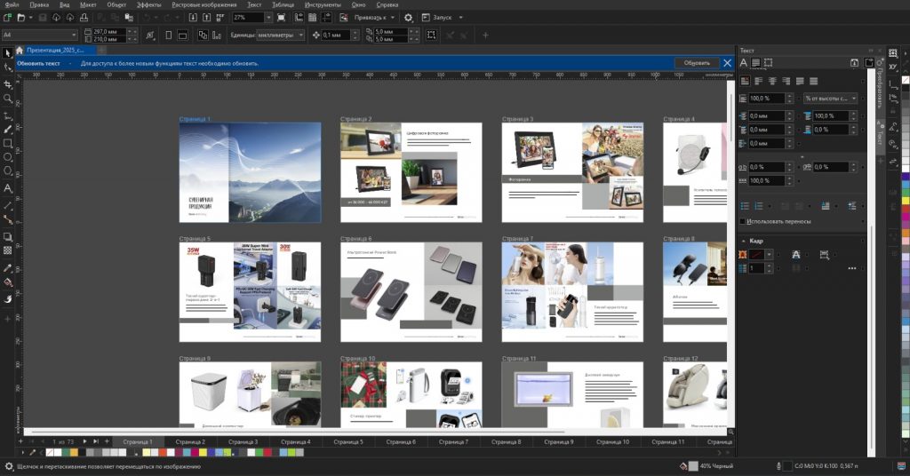Open the zoom level dropdown showing 27%
The width and height of the screenshot is (910, 476).
[x=269, y=18]
